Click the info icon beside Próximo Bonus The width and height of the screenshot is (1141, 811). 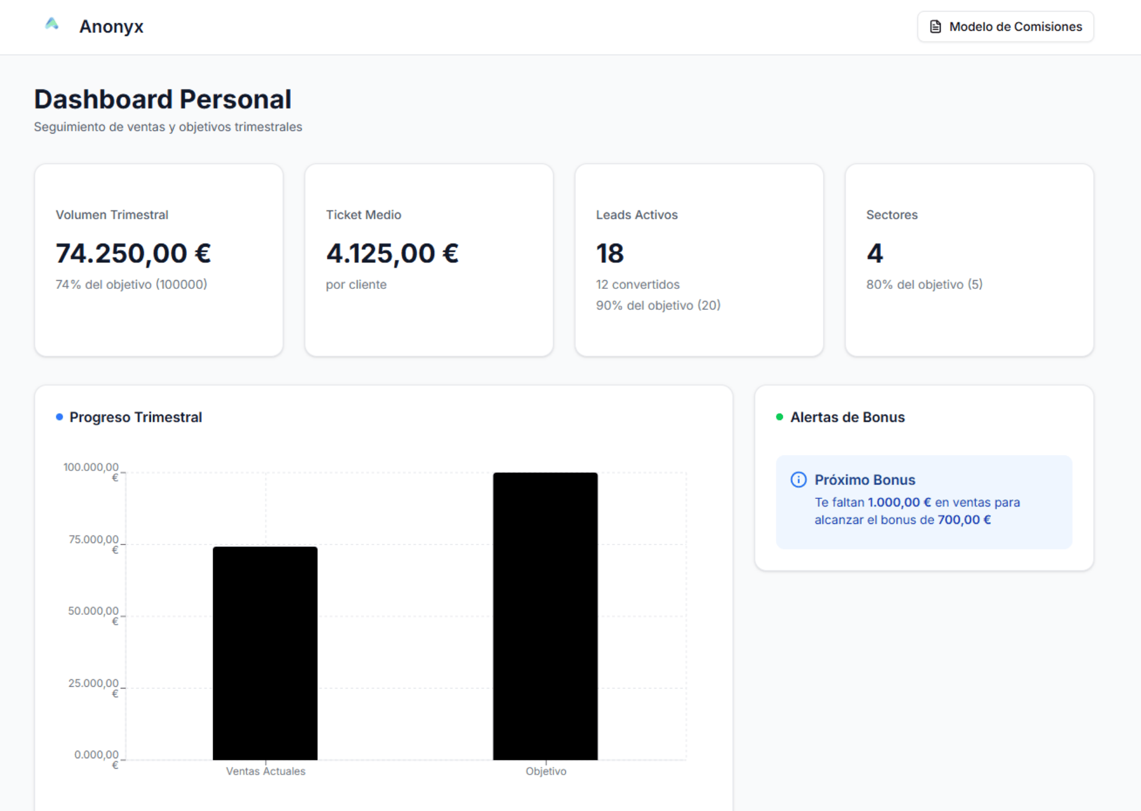point(798,480)
